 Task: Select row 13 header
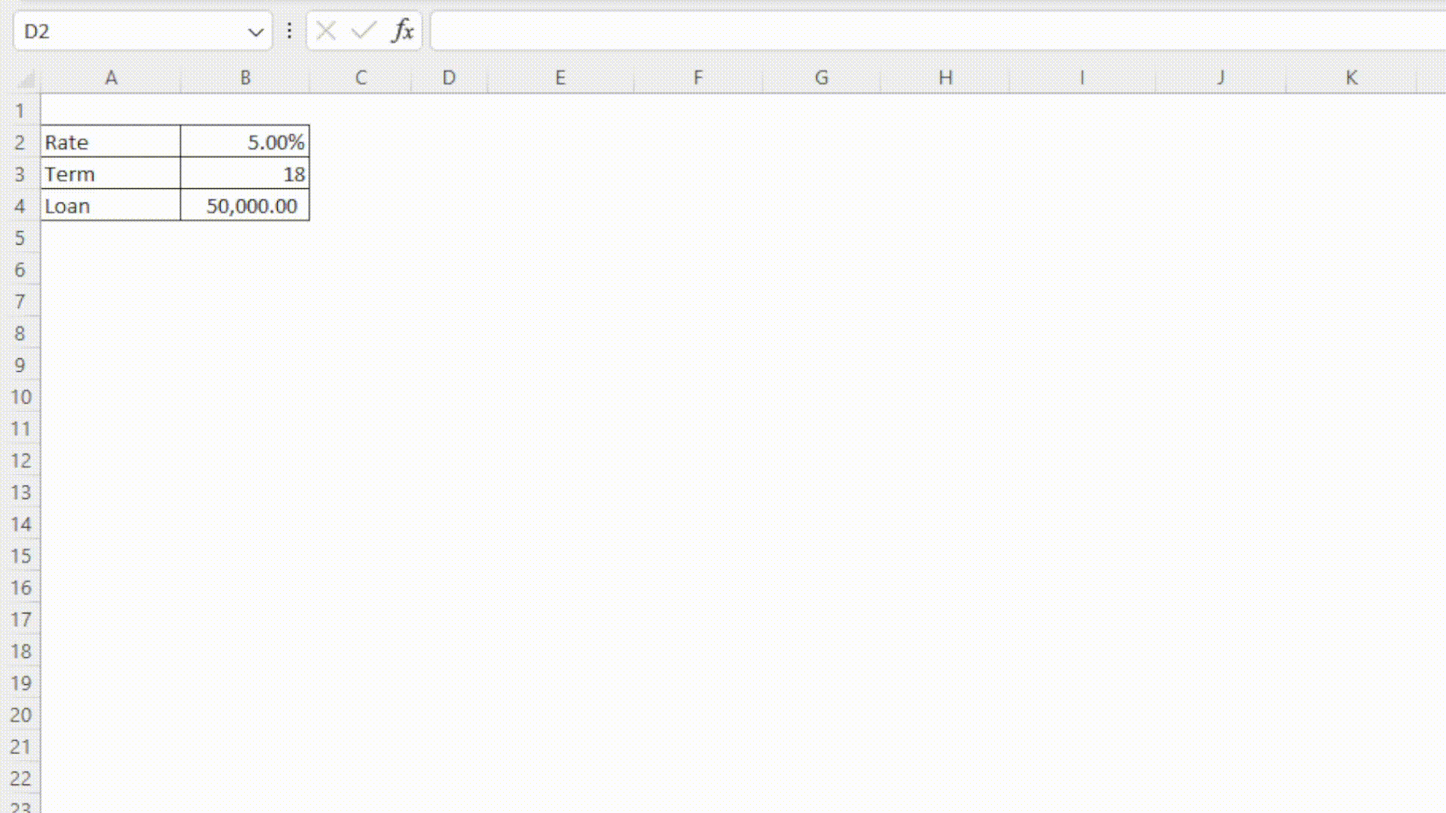click(20, 492)
